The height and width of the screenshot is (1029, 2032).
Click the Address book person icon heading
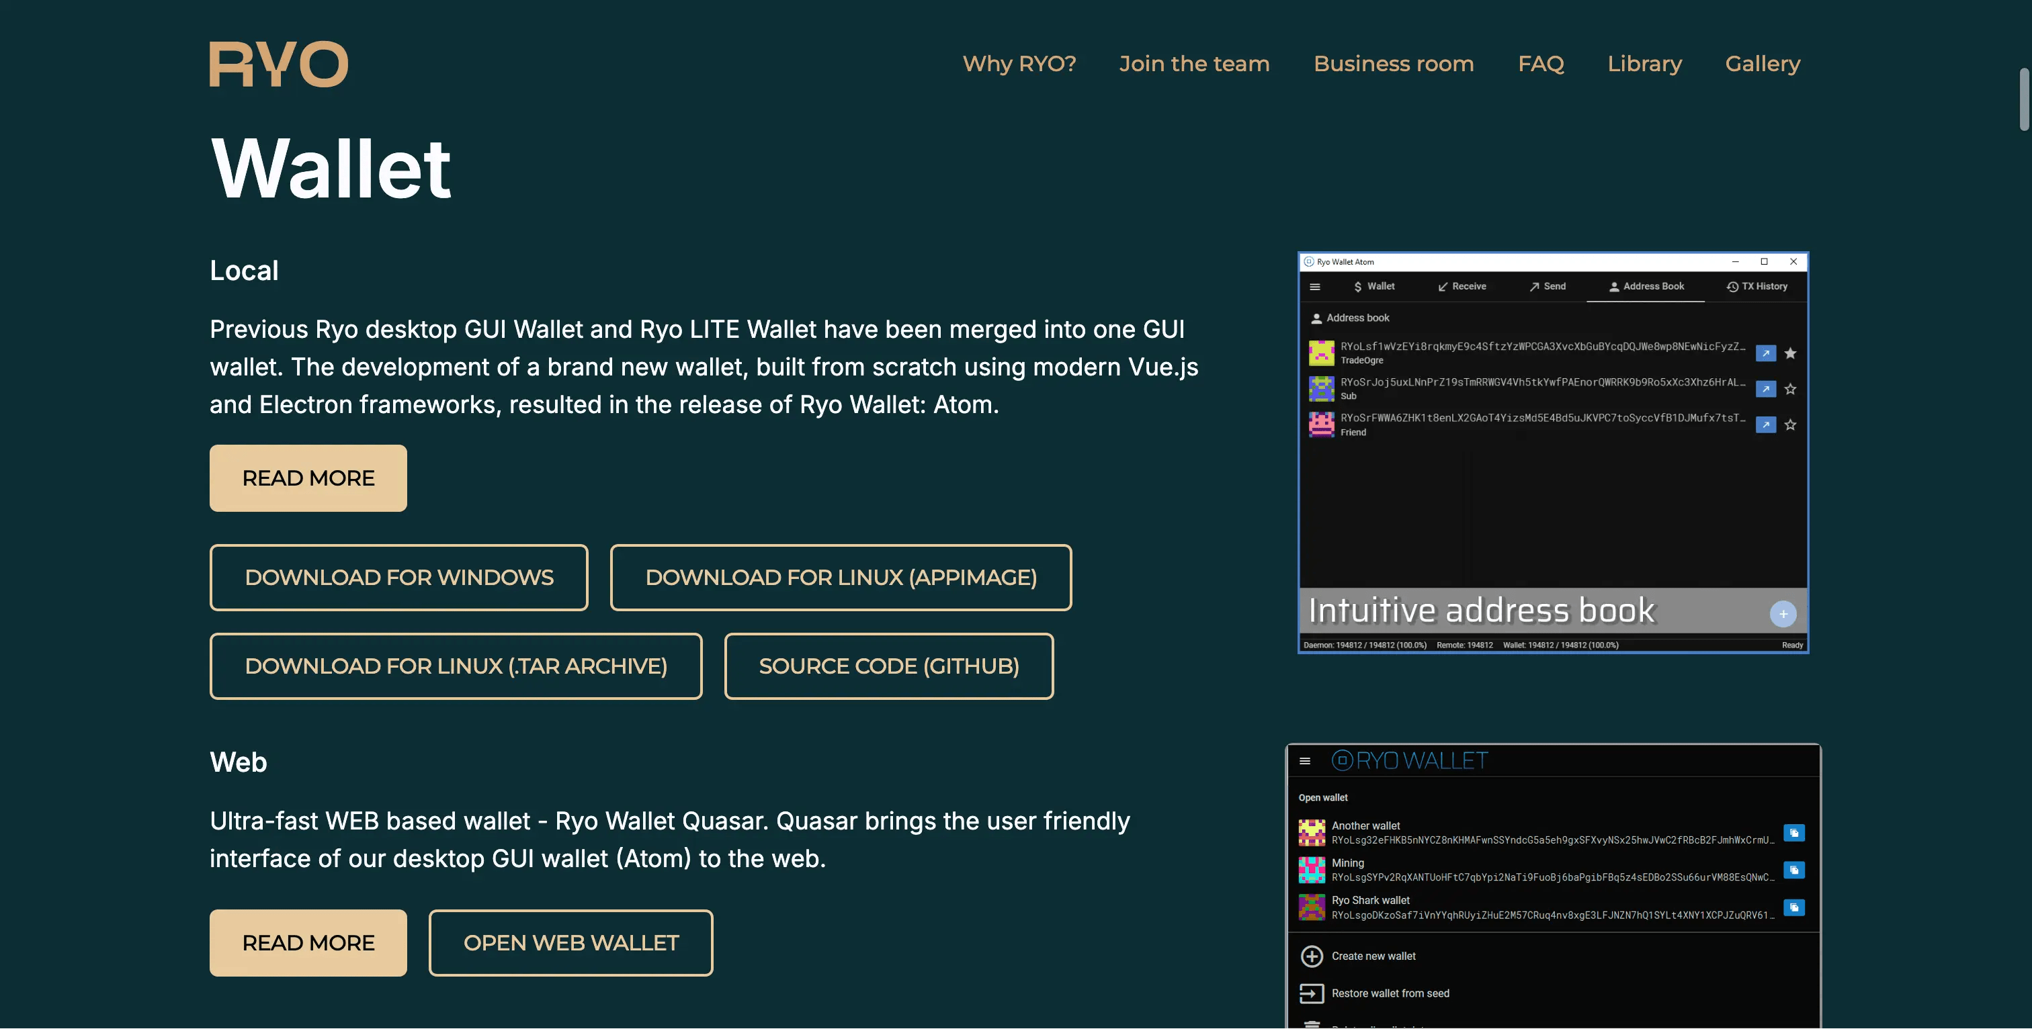(x=1316, y=318)
